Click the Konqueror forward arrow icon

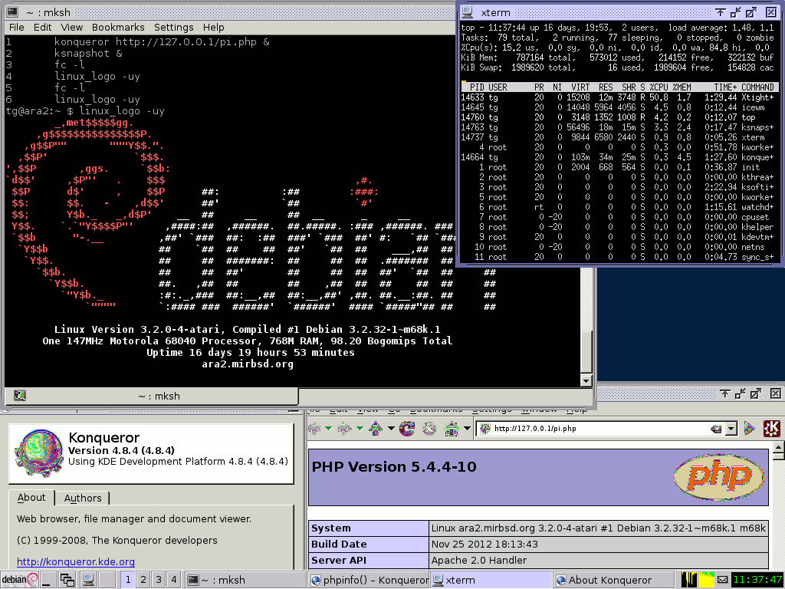pyautogui.click(x=345, y=429)
